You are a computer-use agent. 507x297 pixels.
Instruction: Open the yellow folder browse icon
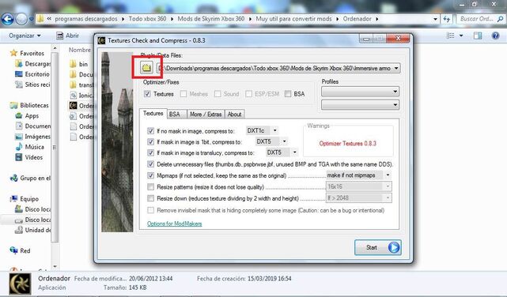[146, 67]
